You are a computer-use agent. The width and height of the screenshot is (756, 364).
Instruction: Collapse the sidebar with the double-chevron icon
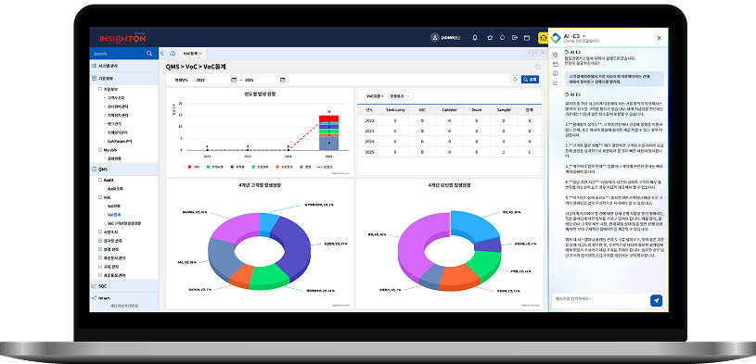(x=162, y=54)
